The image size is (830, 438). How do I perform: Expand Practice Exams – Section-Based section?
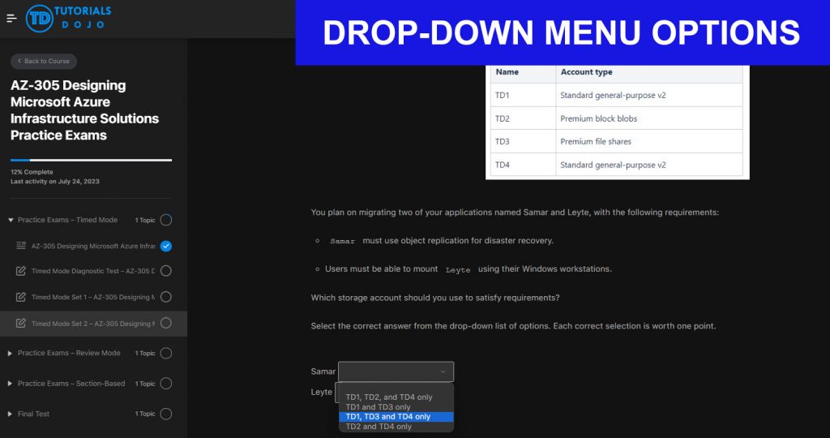pyautogui.click(x=11, y=384)
